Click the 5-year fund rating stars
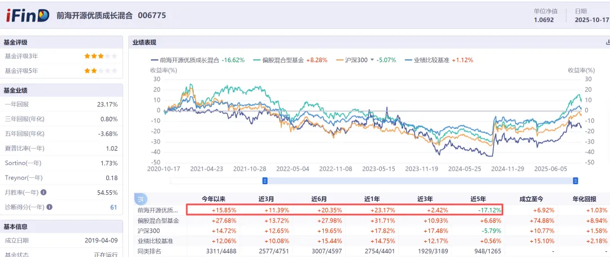Image resolution: width=610 pixels, height=257 pixels. click(101, 71)
